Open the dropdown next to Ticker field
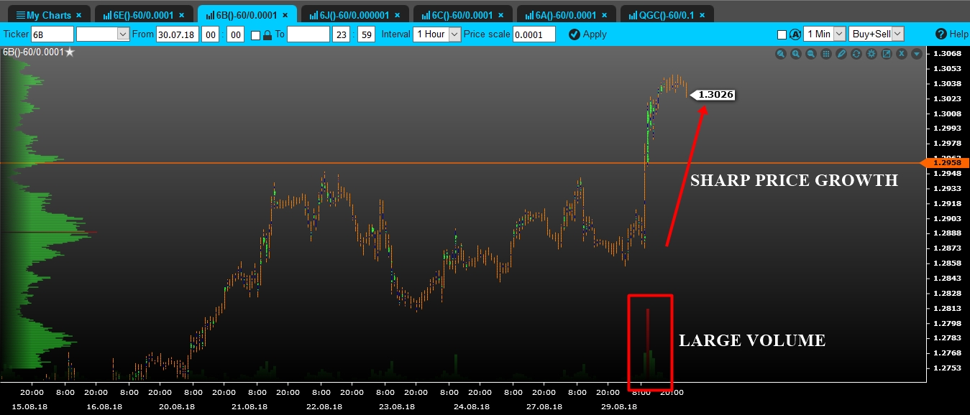Screen dimensions: 970x415 103,34
